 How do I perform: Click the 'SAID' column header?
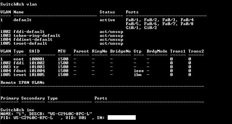tap(34, 51)
